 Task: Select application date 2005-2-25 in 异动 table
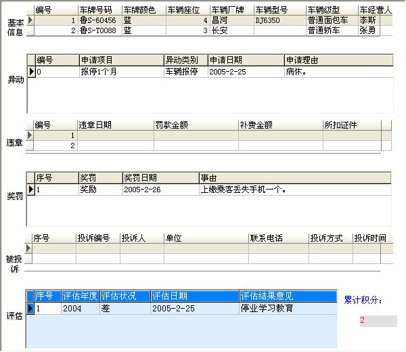(x=246, y=72)
